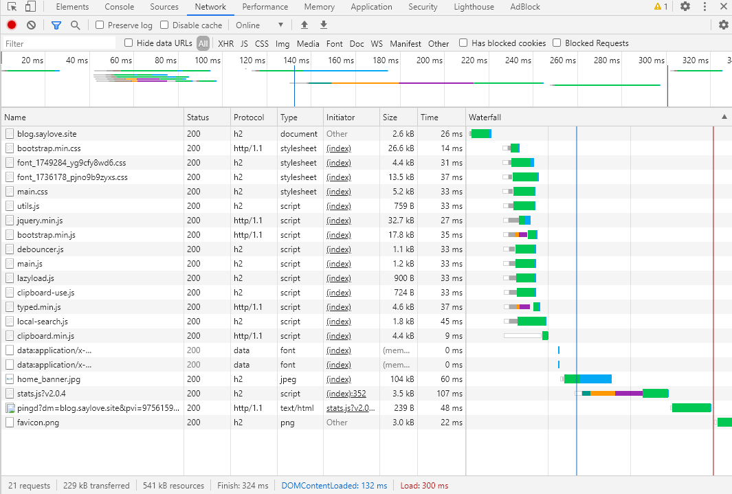Click the Filter text input
The width and height of the screenshot is (732, 494).
pos(59,43)
